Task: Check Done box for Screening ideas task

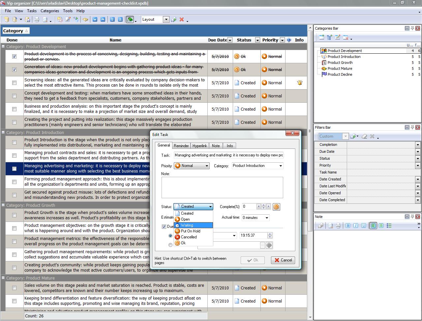Action: tap(14, 83)
